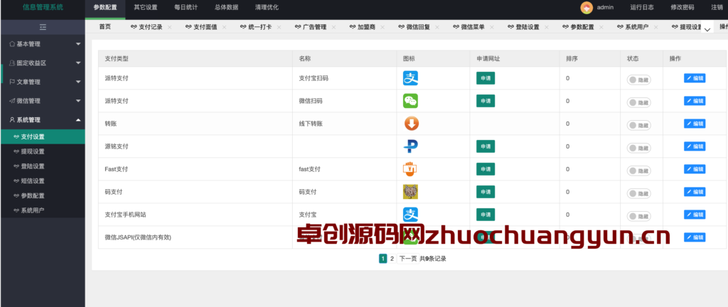Click the current page 1 pagination button
This screenshot has height=307, width=728.
(383, 259)
